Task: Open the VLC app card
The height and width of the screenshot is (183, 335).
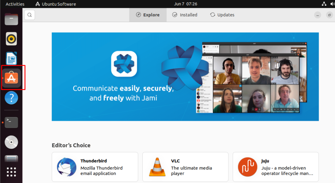Action: [185, 167]
